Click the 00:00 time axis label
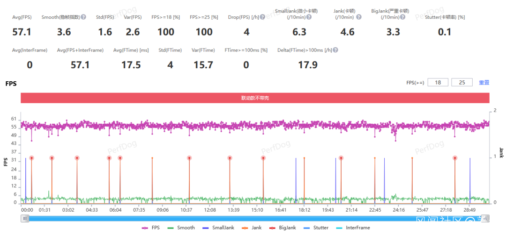Viewport: 506px width, 235px height. click(x=27, y=210)
